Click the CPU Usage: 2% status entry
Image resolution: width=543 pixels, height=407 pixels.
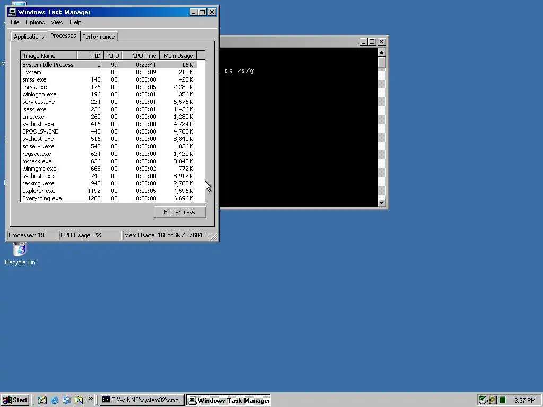[90, 235]
